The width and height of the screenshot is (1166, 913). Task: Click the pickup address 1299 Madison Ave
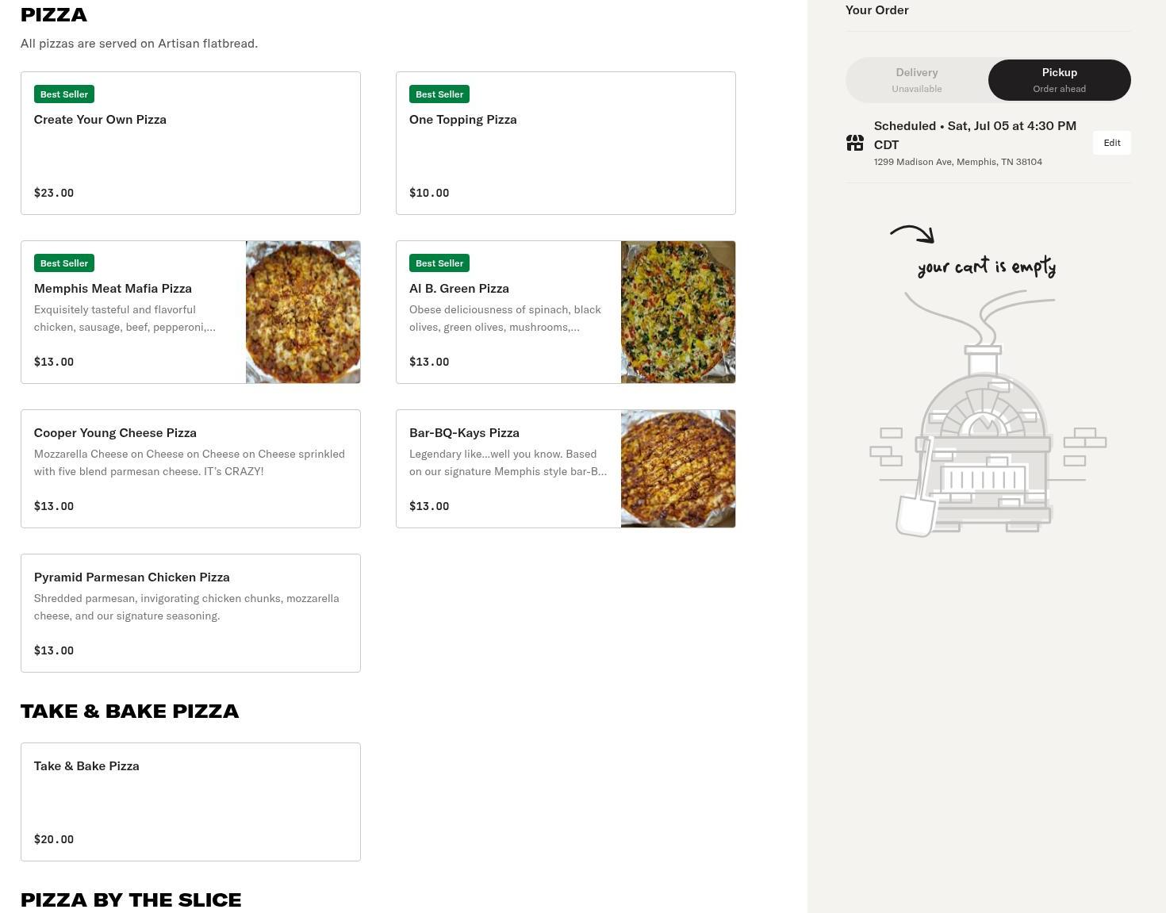[x=957, y=162]
